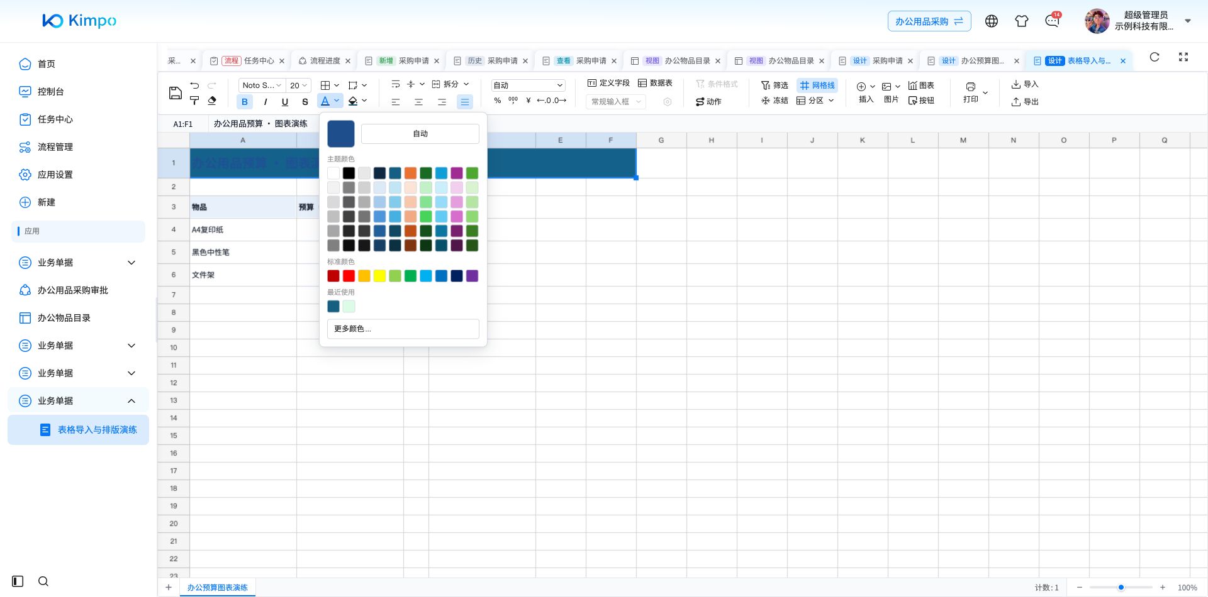
Task: Click the 冻结 freeze icon
Action: coord(765,101)
